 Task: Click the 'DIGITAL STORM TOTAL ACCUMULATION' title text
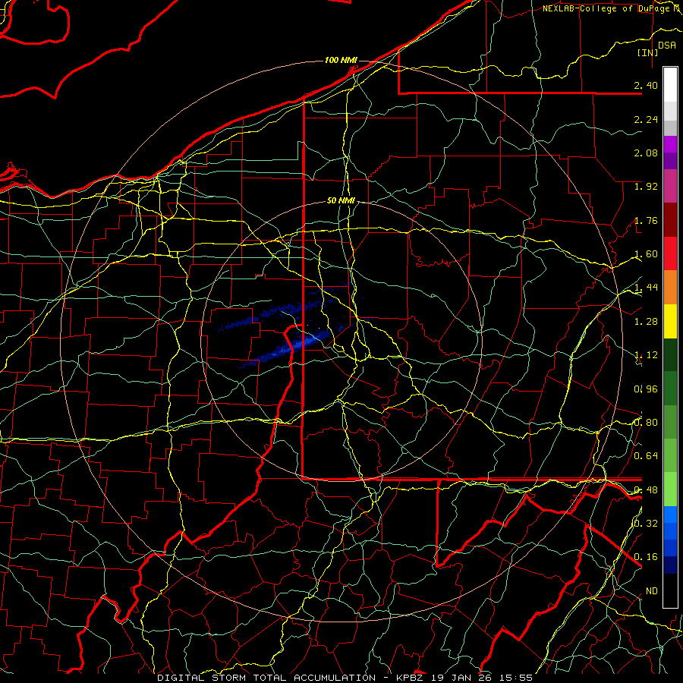(x=266, y=678)
